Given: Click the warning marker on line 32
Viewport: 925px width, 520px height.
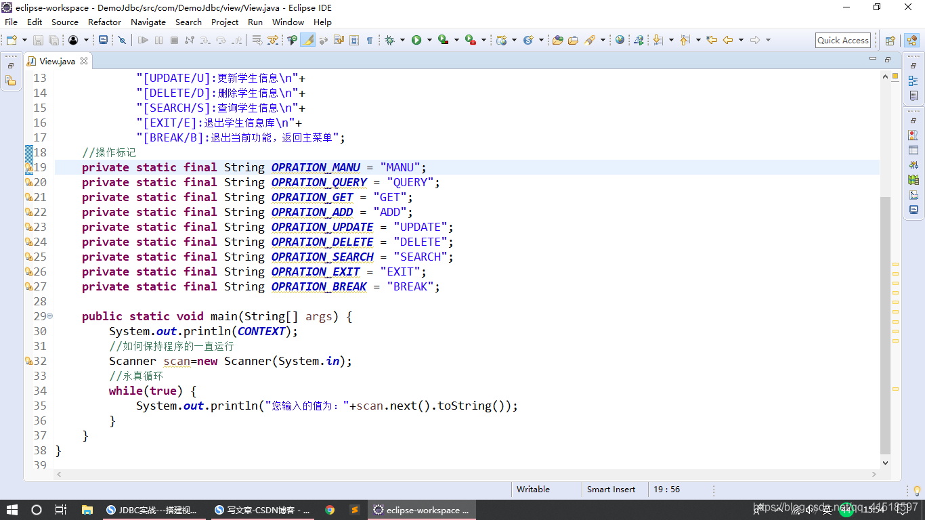Looking at the screenshot, I should [x=28, y=361].
